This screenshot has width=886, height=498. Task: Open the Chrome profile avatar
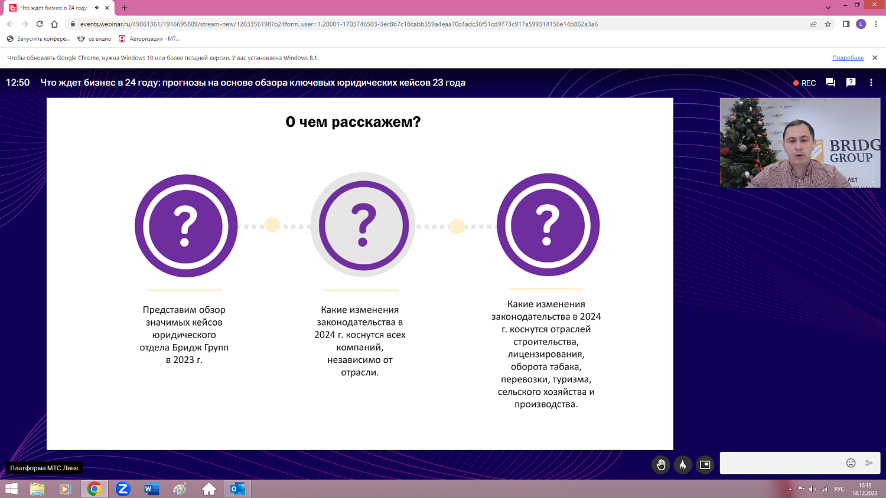pos(861,24)
